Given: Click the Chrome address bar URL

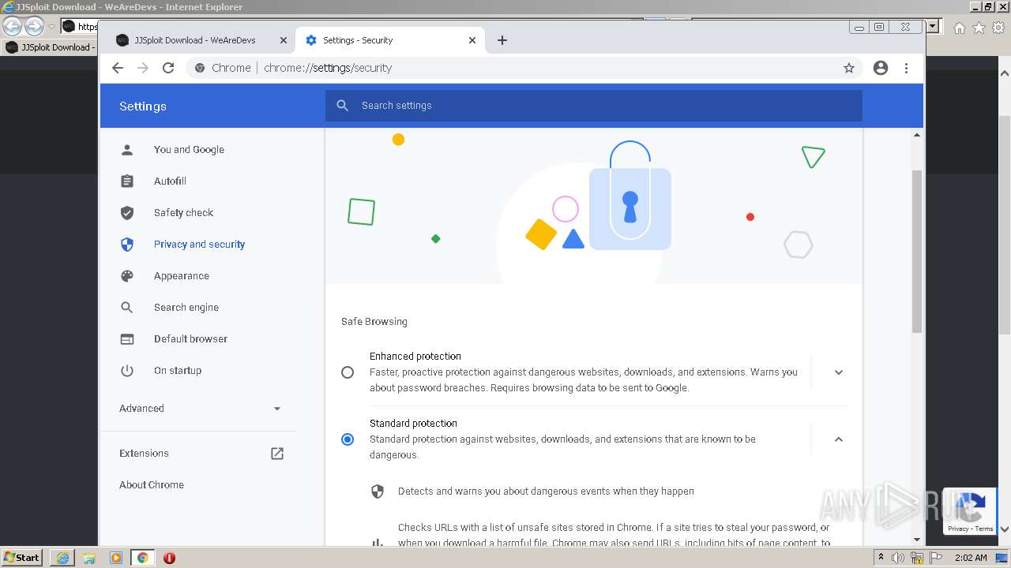Looking at the screenshot, I should point(328,68).
